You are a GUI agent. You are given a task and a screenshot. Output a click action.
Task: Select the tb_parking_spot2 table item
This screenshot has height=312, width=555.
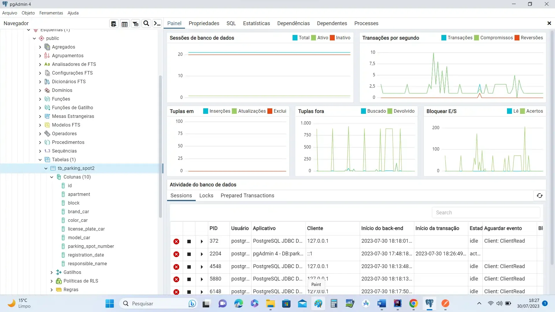(x=76, y=168)
